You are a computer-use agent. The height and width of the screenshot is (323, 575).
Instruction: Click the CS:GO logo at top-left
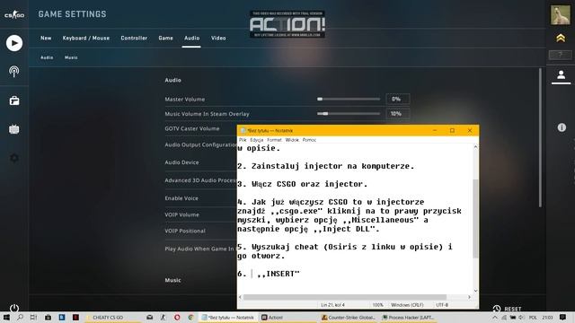tap(14, 14)
